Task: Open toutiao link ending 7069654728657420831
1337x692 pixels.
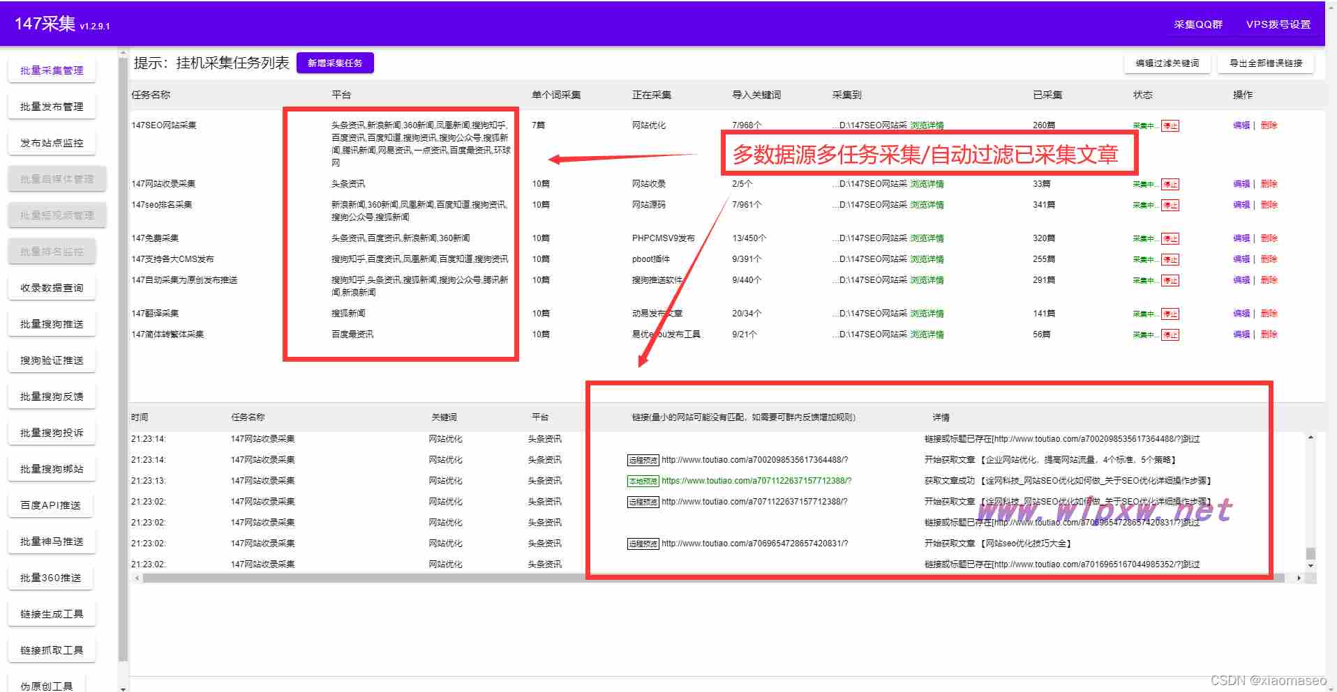Action: point(754,544)
